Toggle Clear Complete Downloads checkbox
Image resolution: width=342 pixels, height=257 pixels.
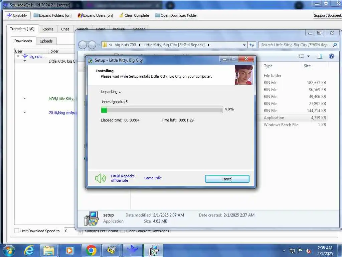click(123, 231)
